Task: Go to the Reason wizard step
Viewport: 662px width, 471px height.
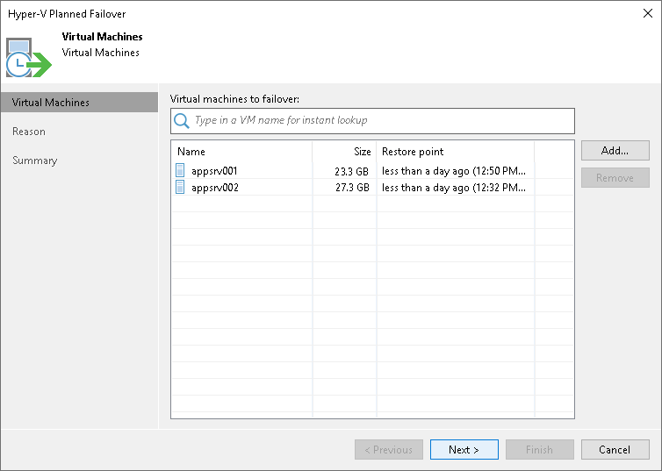Action: [29, 132]
